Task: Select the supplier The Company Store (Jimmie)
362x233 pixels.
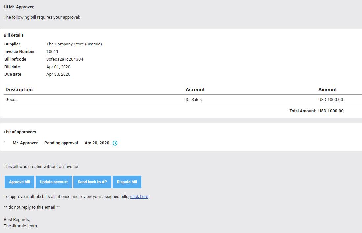Action: [x=74, y=44]
